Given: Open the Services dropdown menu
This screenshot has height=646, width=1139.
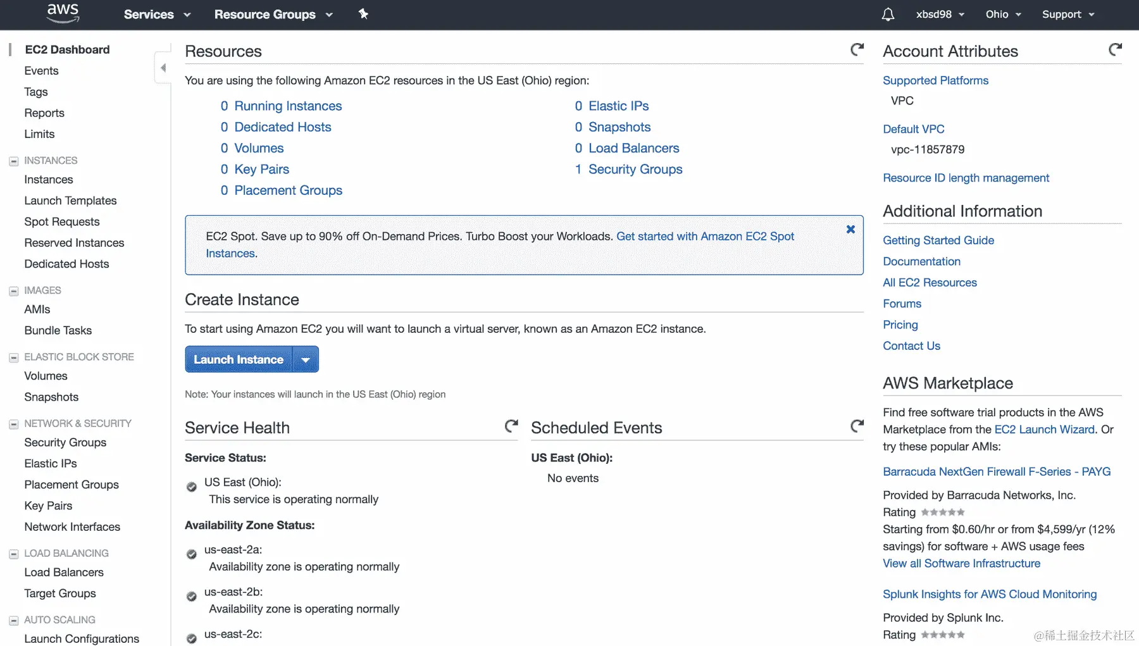Looking at the screenshot, I should coord(157,15).
